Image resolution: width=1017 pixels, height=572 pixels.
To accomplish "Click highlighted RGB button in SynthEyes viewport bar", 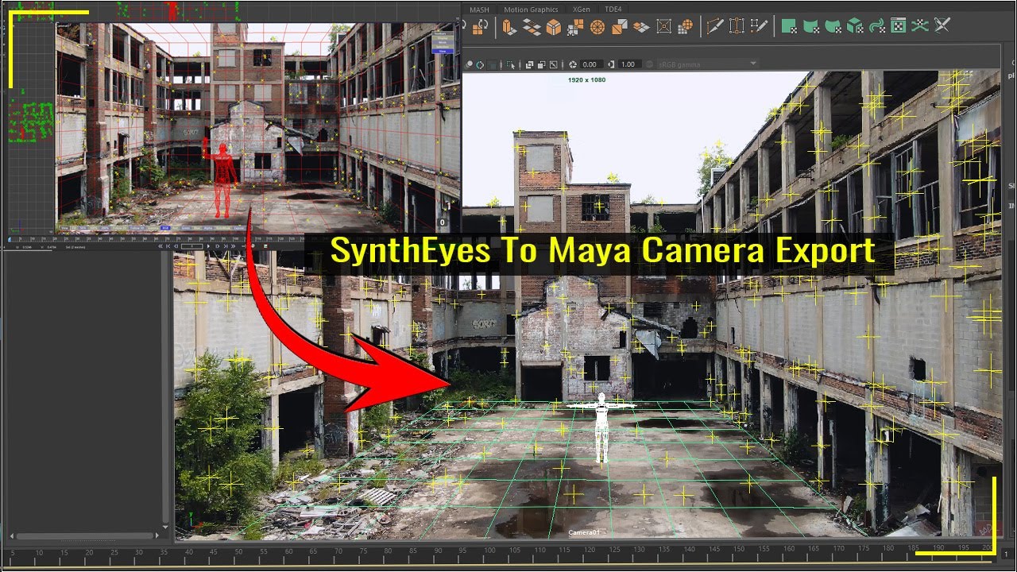I will [165, 228].
